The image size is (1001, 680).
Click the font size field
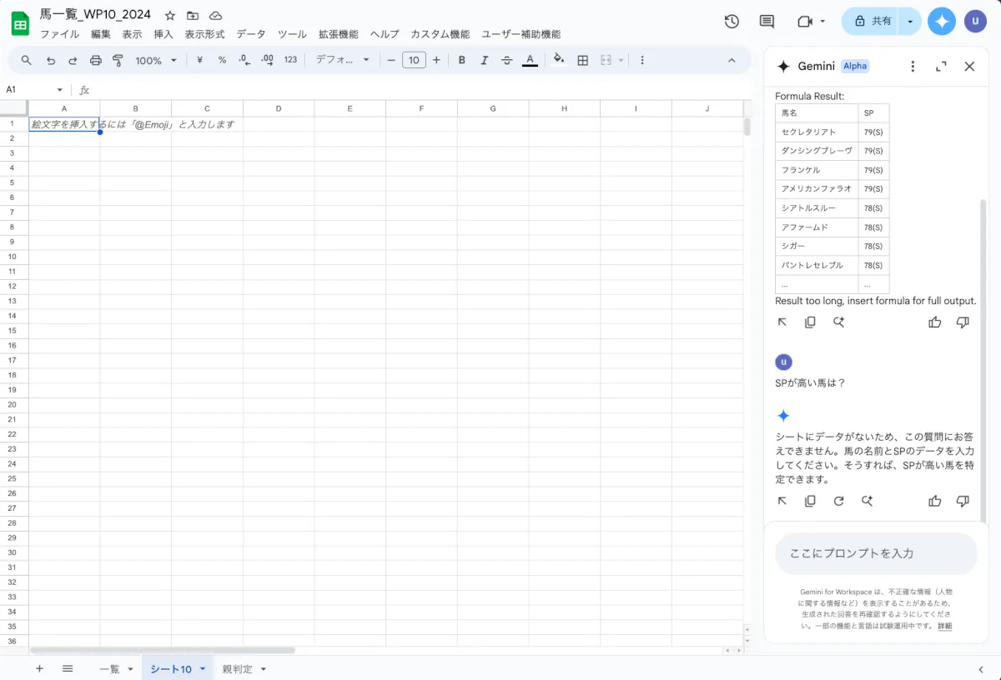(414, 60)
